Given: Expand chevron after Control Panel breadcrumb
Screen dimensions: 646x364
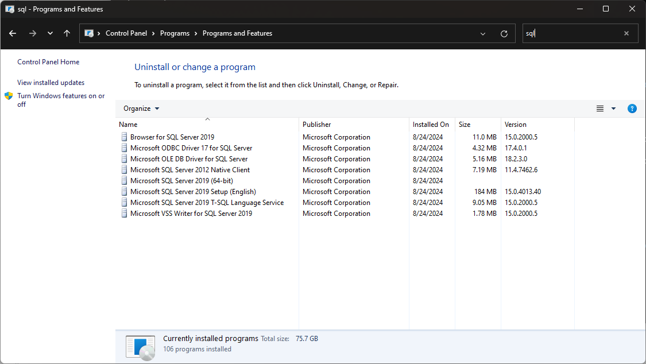Looking at the screenshot, I should coord(153,34).
